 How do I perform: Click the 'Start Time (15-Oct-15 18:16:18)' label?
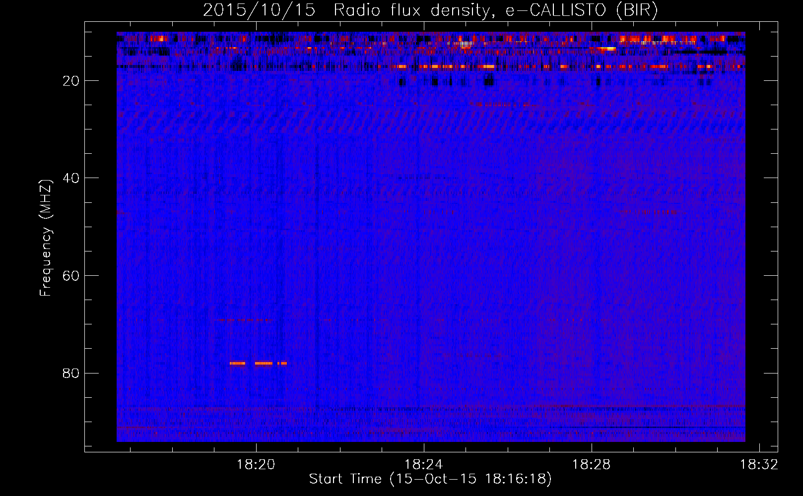(430, 479)
